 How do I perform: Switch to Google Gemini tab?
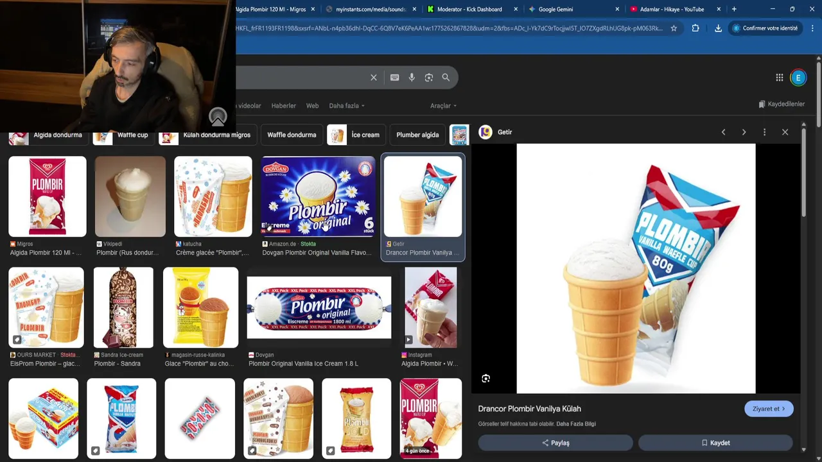coord(573,9)
